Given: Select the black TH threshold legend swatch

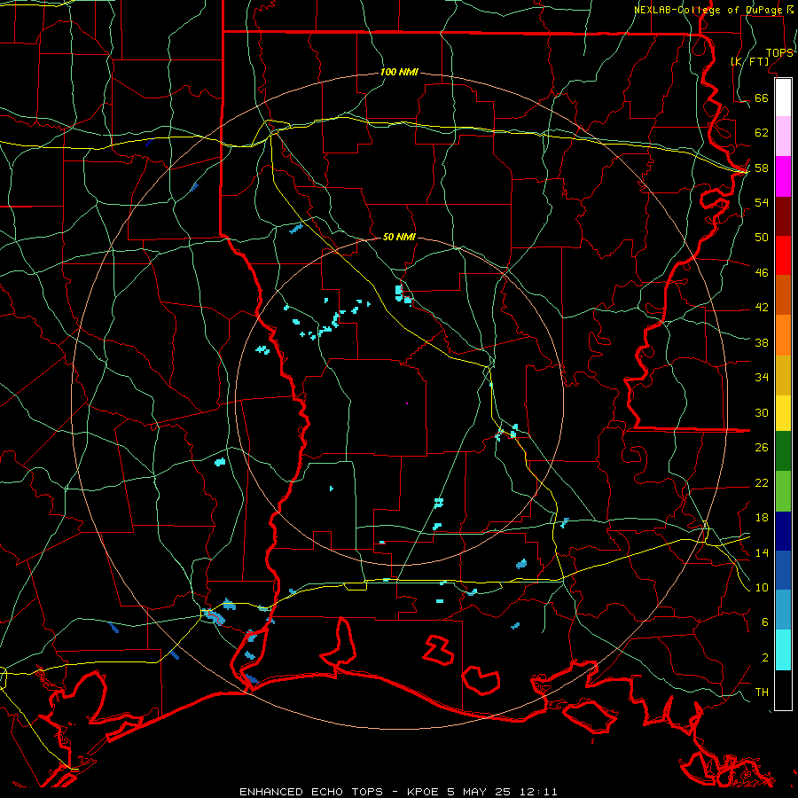Looking at the screenshot, I should tap(783, 690).
